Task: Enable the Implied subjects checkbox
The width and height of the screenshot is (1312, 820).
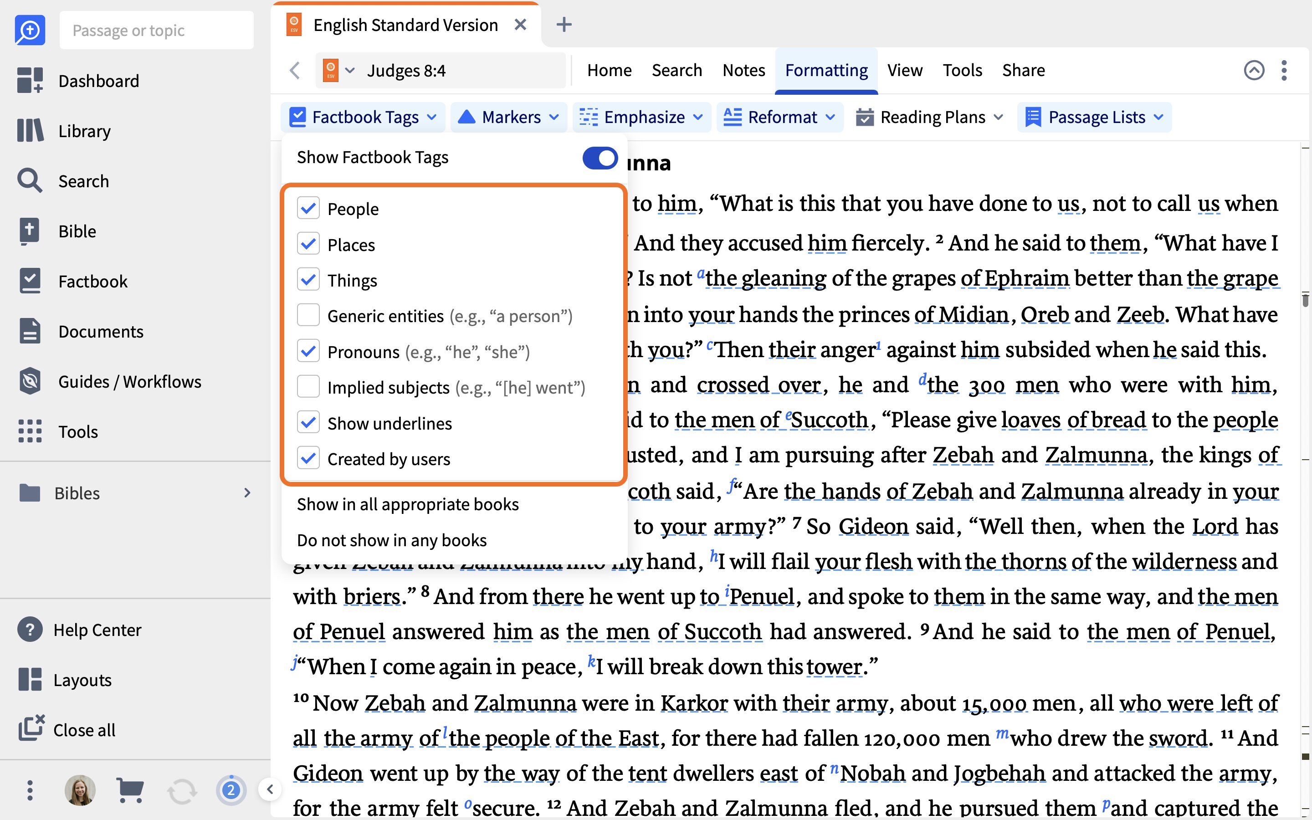Action: click(308, 387)
